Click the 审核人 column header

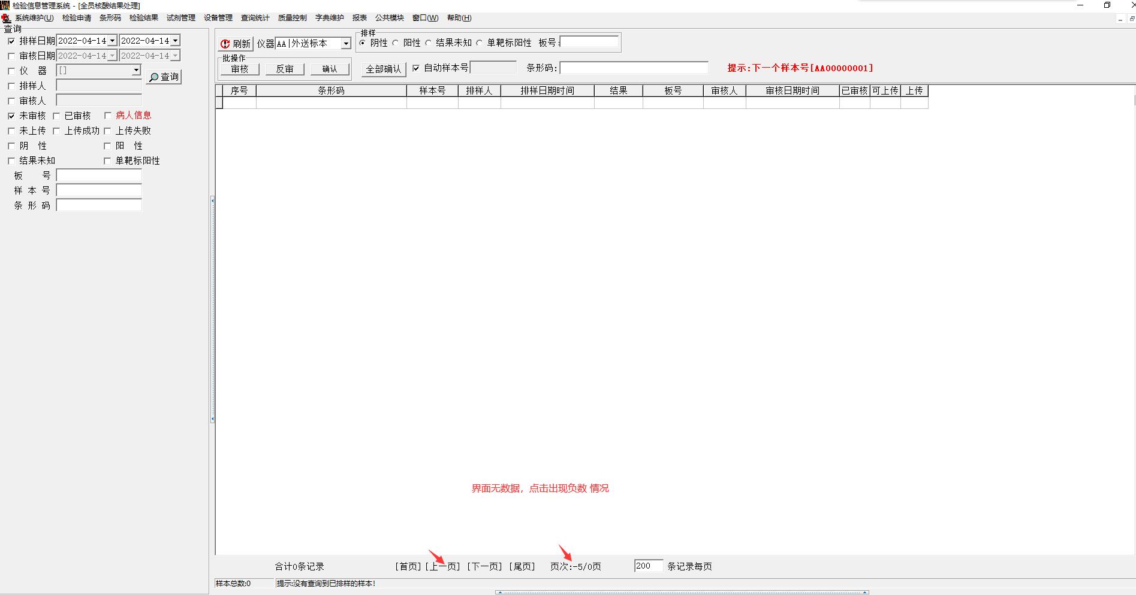725,91
